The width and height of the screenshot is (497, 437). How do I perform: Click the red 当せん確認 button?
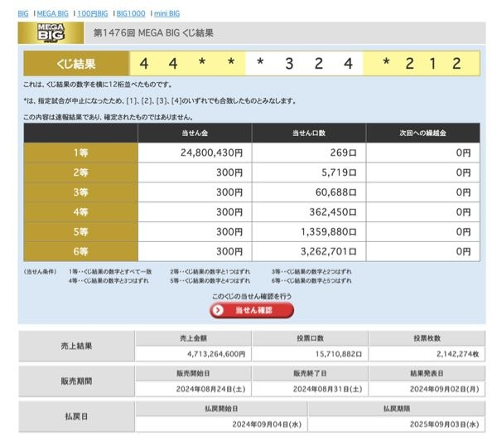click(252, 310)
